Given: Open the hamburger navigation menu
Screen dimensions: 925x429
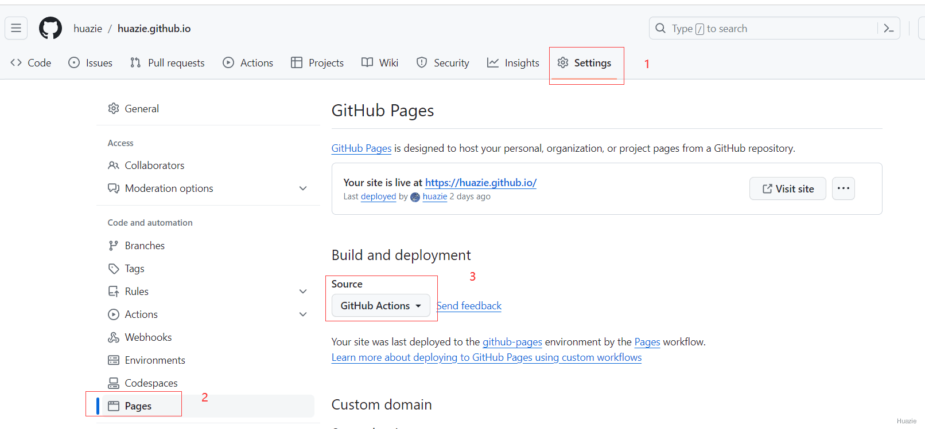Looking at the screenshot, I should pyautogui.click(x=16, y=28).
